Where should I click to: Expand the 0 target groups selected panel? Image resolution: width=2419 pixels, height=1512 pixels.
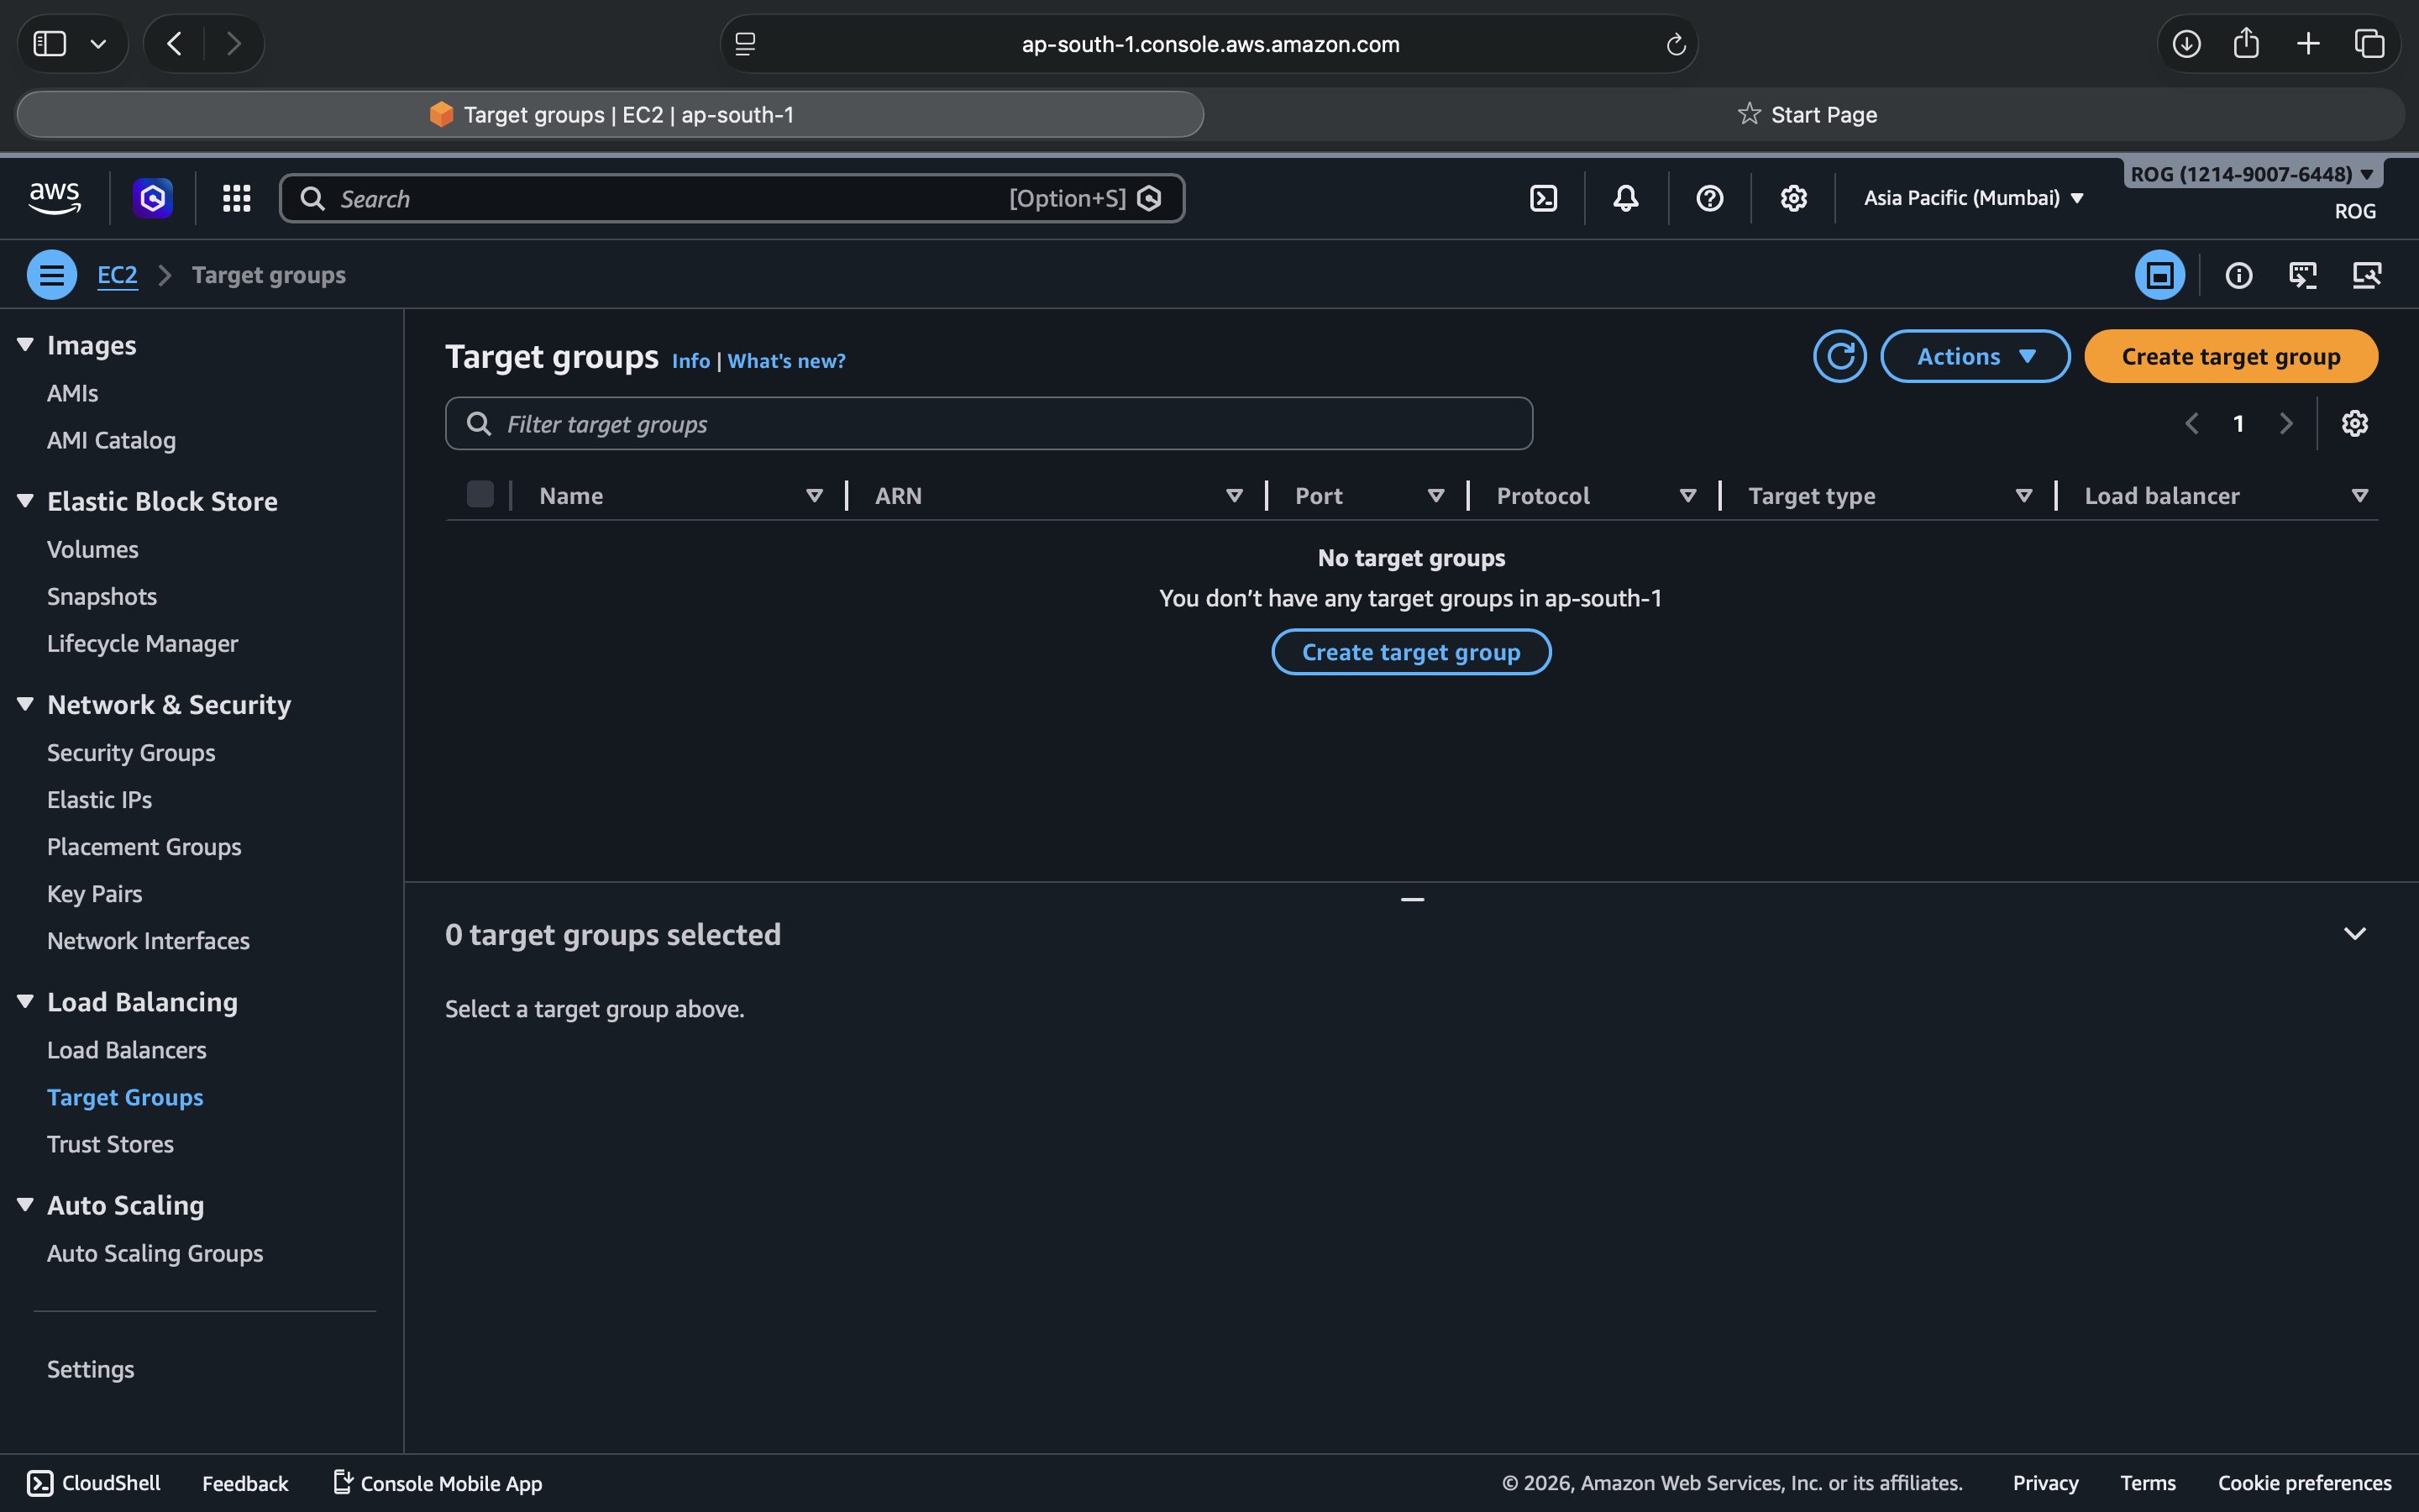click(2354, 934)
